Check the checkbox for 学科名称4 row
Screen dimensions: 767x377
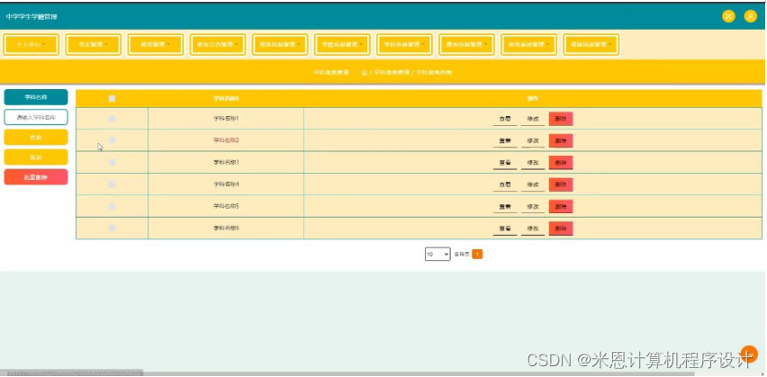[x=112, y=184]
